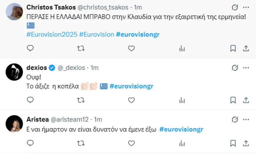Open Aristea's profile avatar
Viewport: 256px width, 154px height.
coord(14,124)
